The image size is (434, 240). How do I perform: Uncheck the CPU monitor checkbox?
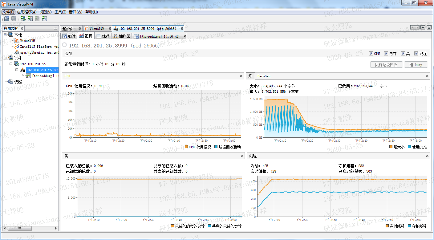point(371,54)
